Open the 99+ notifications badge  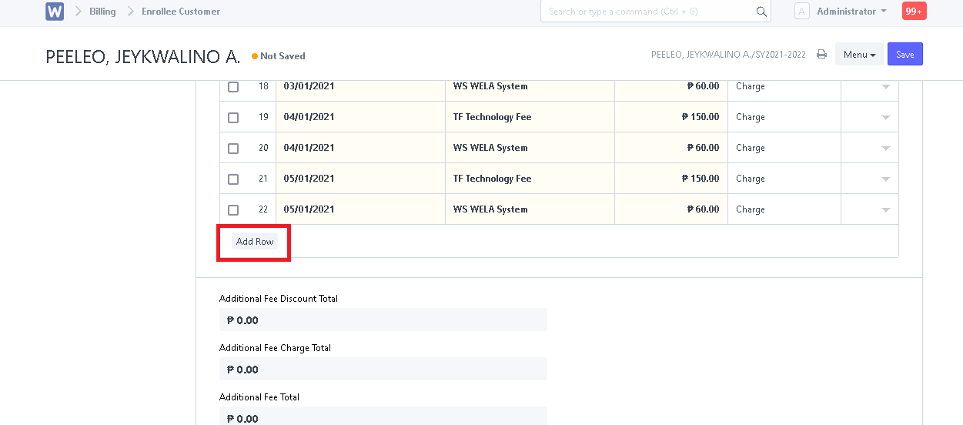[914, 12]
